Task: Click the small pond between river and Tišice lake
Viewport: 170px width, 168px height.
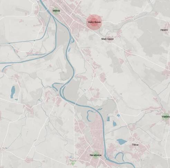Action: tap(114, 123)
